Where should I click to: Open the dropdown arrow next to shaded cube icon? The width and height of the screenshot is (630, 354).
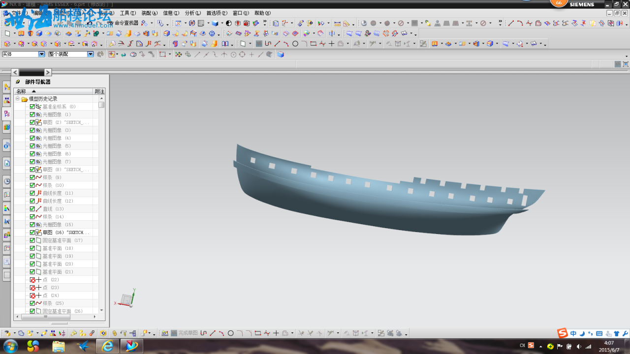(x=222, y=23)
